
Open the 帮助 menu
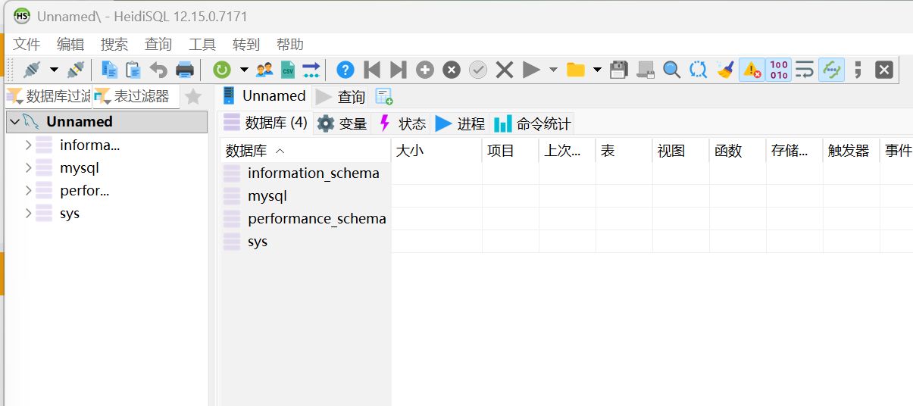pos(290,44)
